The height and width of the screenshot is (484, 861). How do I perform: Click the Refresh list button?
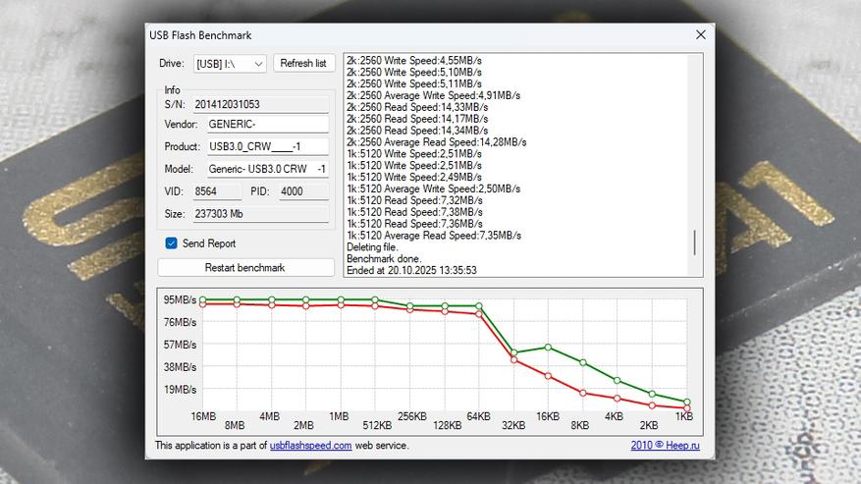[303, 64]
